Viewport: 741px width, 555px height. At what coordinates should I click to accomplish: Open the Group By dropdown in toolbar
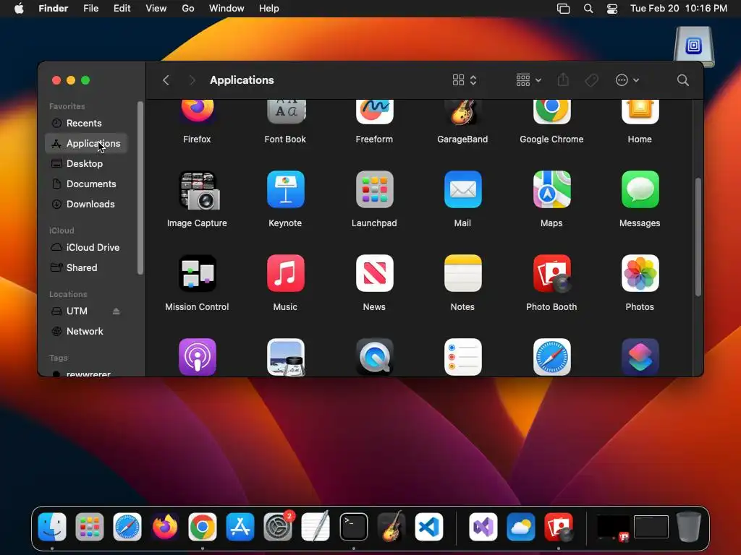coord(528,80)
